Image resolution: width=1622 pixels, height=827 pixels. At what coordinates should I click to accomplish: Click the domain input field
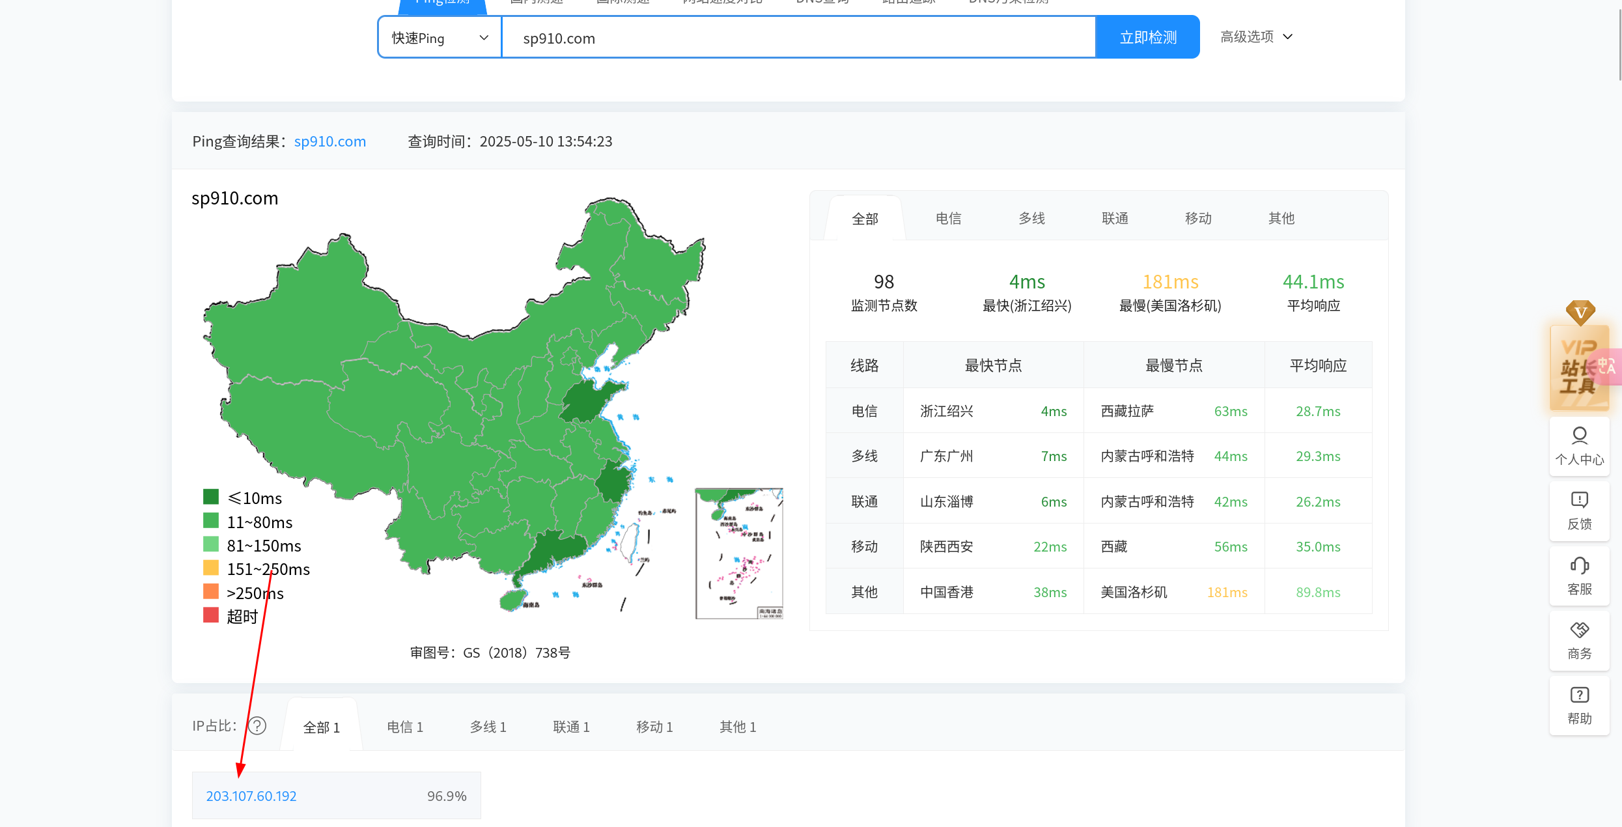[798, 38]
